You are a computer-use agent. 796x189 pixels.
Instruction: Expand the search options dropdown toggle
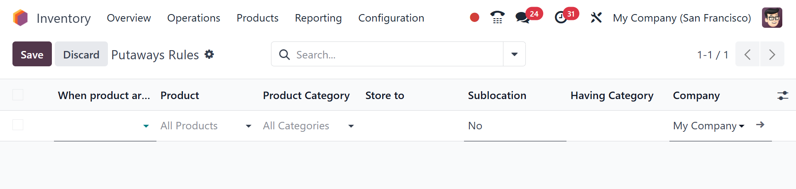[x=514, y=54]
